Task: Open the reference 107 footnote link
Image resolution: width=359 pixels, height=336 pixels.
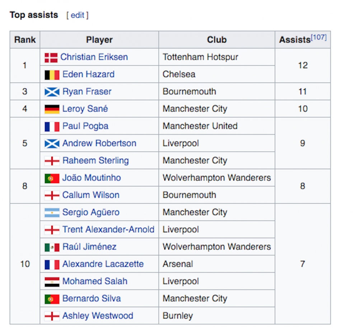Action: (318, 37)
